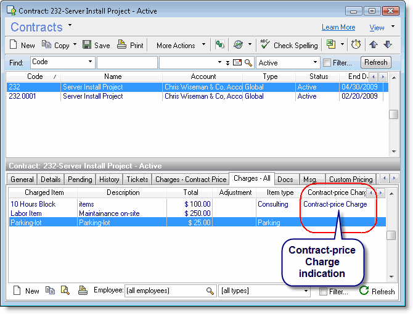Run Check Spelling from the toolbar

(288, 45)
